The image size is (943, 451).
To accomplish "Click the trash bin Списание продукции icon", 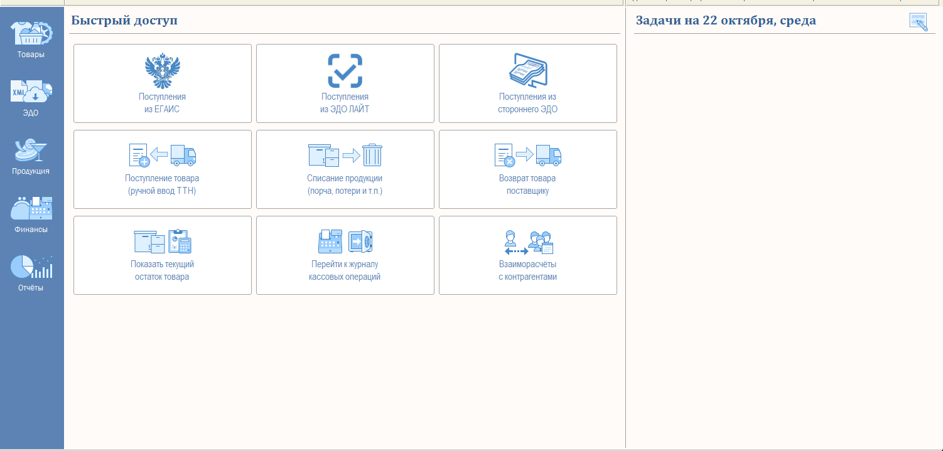I will click(x=372, y=155).
